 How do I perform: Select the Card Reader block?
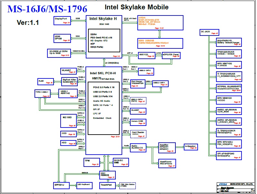click(138, 134)
